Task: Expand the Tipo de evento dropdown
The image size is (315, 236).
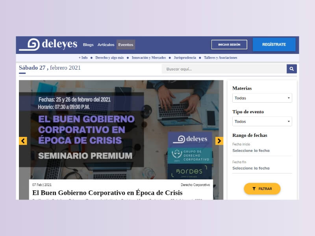Action: (x=262, y=122)
